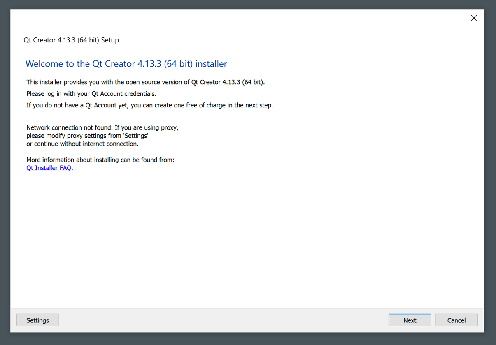Dismiss the installer via the X button
The image size is (496, 345).
coord(473,18)
